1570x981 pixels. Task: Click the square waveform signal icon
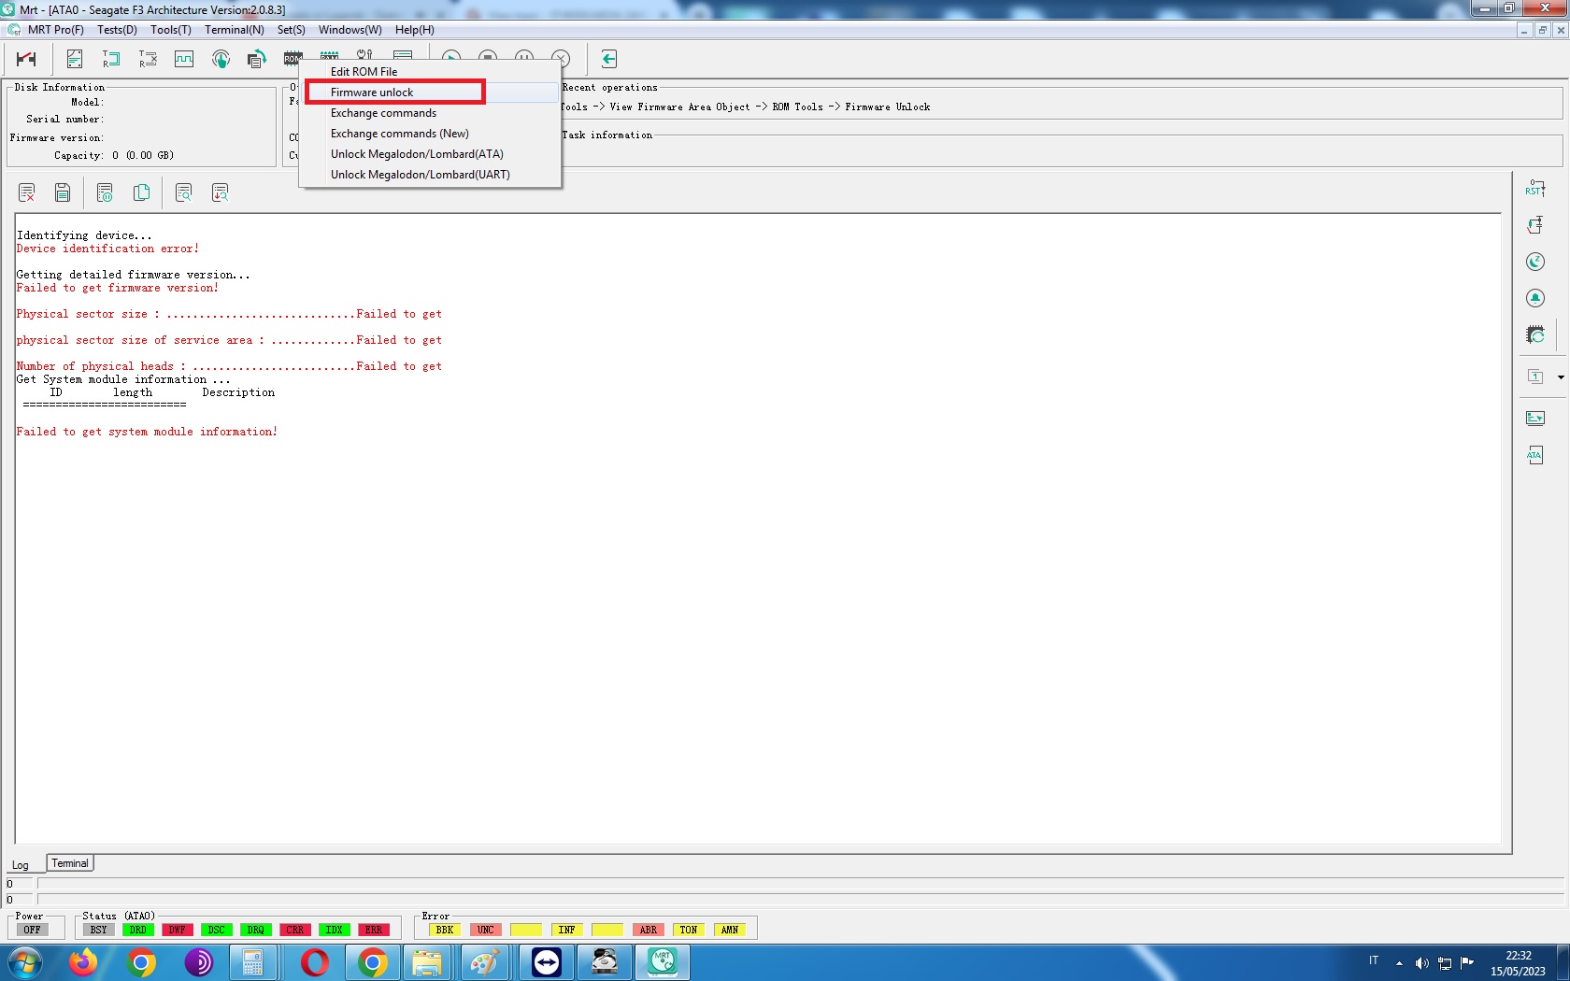pos(184,59)
